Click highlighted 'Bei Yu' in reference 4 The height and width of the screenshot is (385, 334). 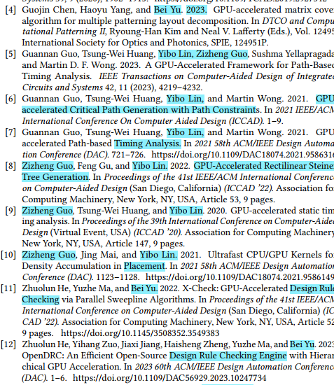(x=167, y=10)
